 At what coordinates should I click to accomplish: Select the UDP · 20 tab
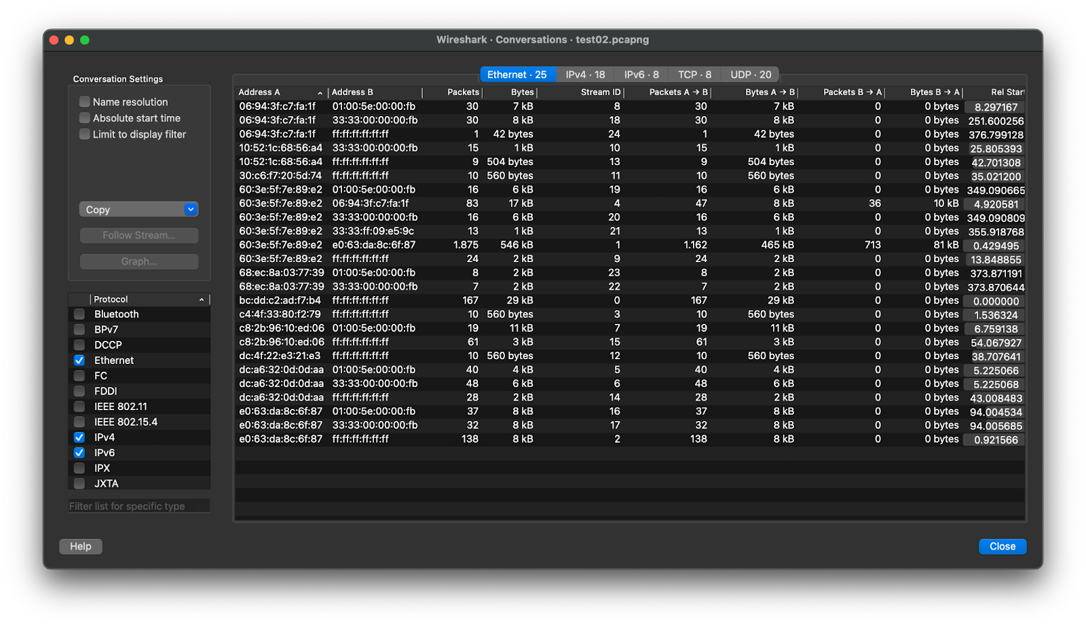tap(751, 75)
